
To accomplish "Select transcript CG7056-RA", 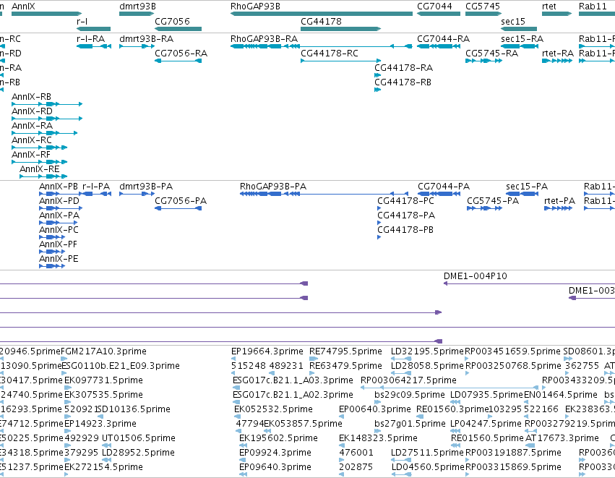I will coord(178,61).
